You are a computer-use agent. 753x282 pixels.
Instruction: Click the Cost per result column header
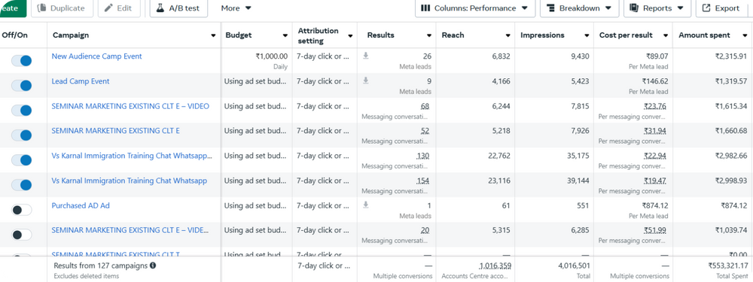pos(626,35)
